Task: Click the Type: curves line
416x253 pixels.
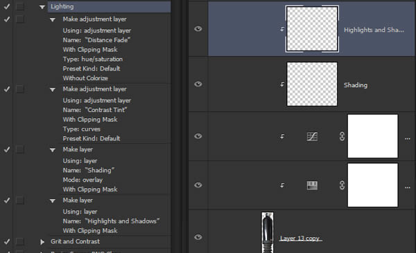Action: point(81,129)
